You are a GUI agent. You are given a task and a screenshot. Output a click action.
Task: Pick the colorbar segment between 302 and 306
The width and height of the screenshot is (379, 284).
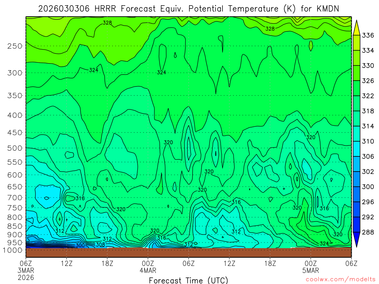click(x=356, y=164)
